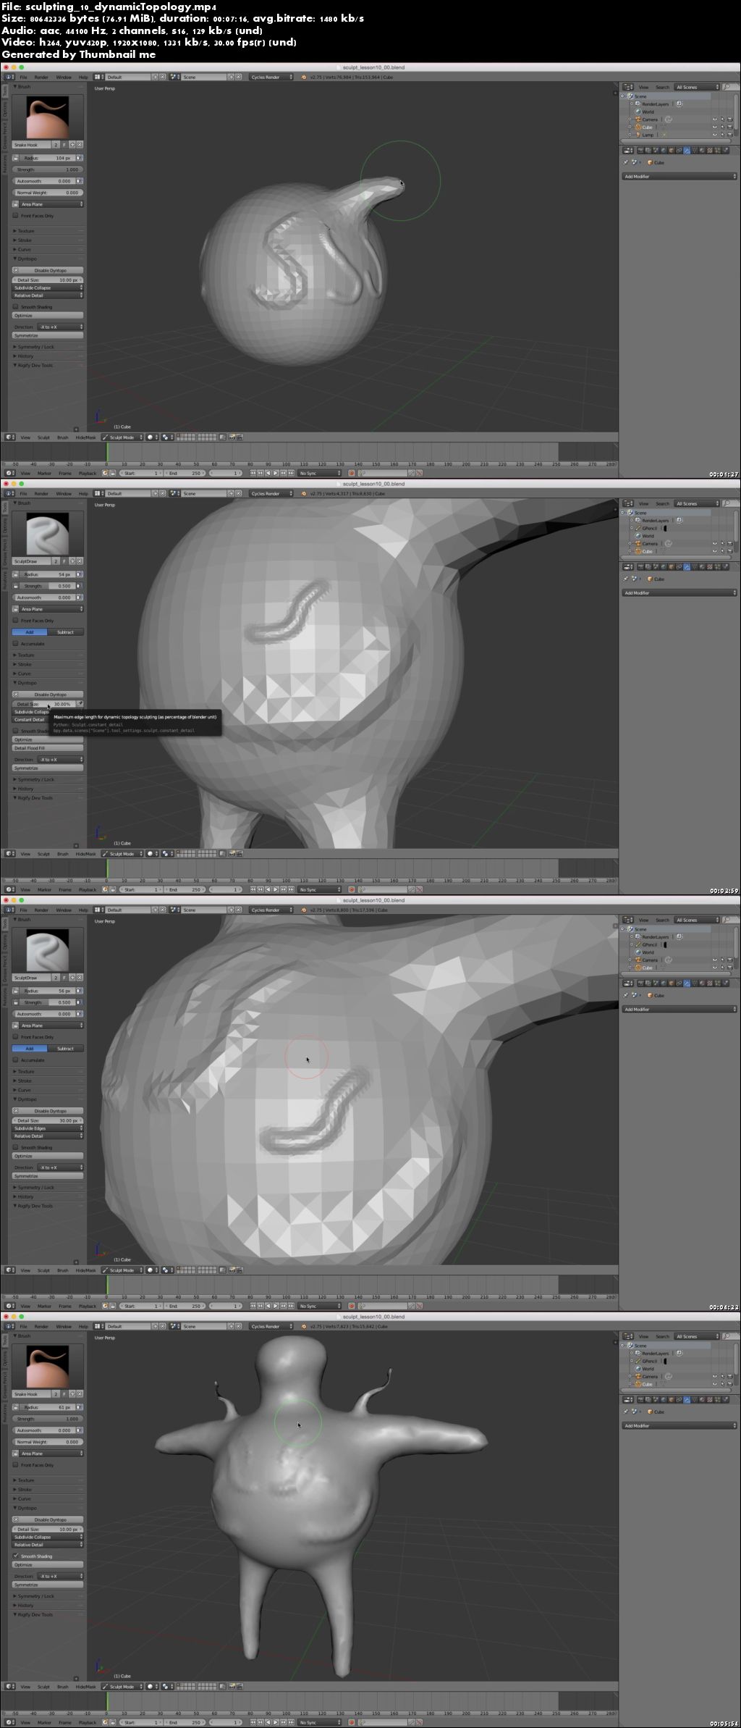Click the eyedropper icon beside Detail Size 30.00%
This screenshot has width=741, height=1728.
coord(80,704)
